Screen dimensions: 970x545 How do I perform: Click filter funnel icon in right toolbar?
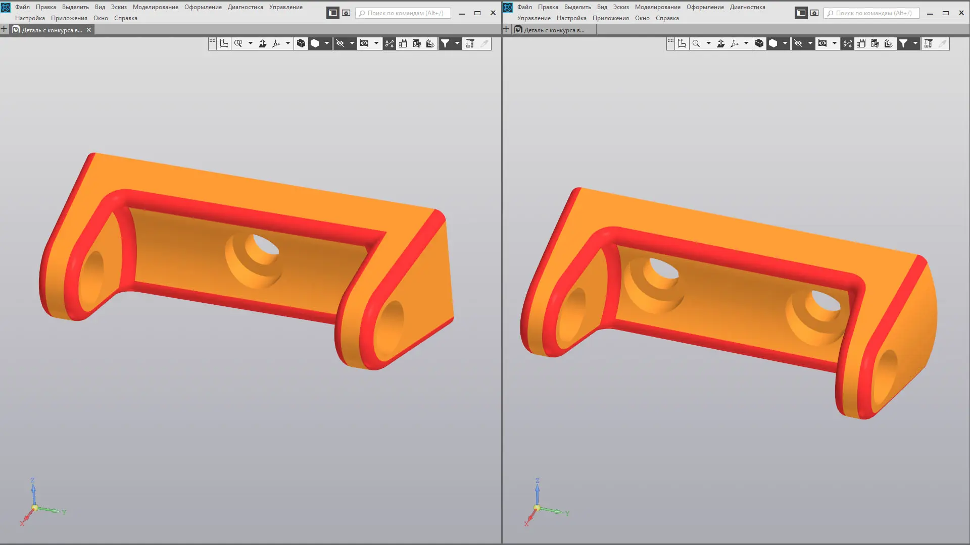pyautogui.click(x=903, y=43)
